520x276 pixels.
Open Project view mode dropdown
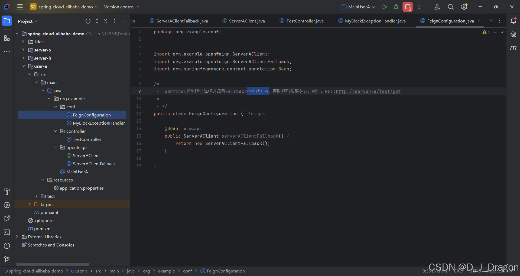[28, 21]
